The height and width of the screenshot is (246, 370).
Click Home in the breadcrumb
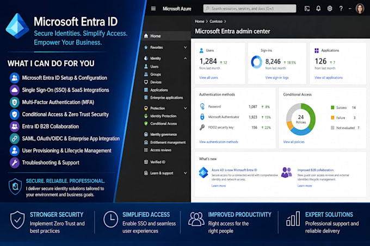click(x=199, y=21)
